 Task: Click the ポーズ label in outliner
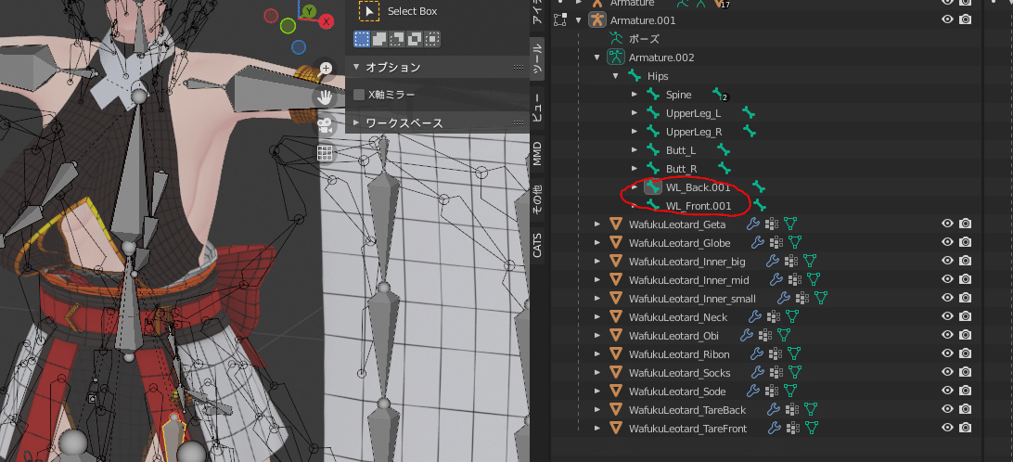tap(644, 39)
